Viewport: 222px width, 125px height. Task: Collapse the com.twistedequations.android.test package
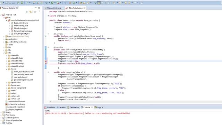click(7, 20)
